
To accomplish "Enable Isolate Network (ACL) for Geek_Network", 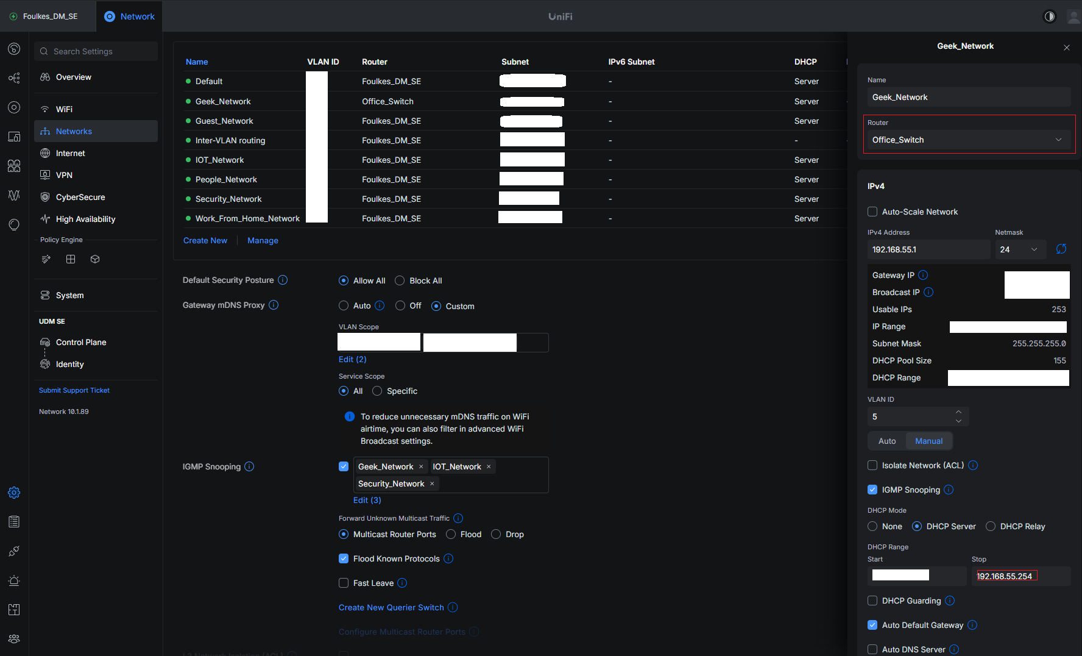I will [x=872, y=465].
